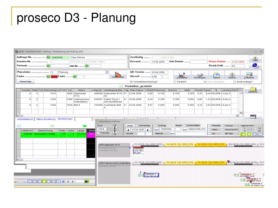
Task: Jump to last record in bottom navigation bar
Action: pos(58,181)
